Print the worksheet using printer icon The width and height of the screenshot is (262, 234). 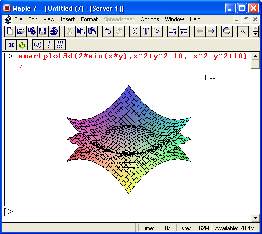click(x=54, y=31)
